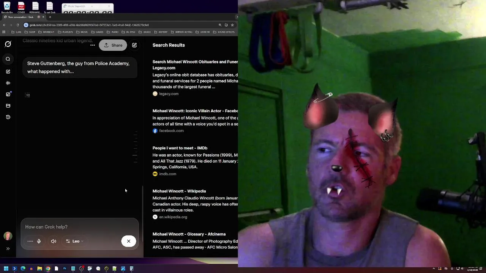Open the MUSIC bookmark folder
486x273 pixels.
(82, 32)
